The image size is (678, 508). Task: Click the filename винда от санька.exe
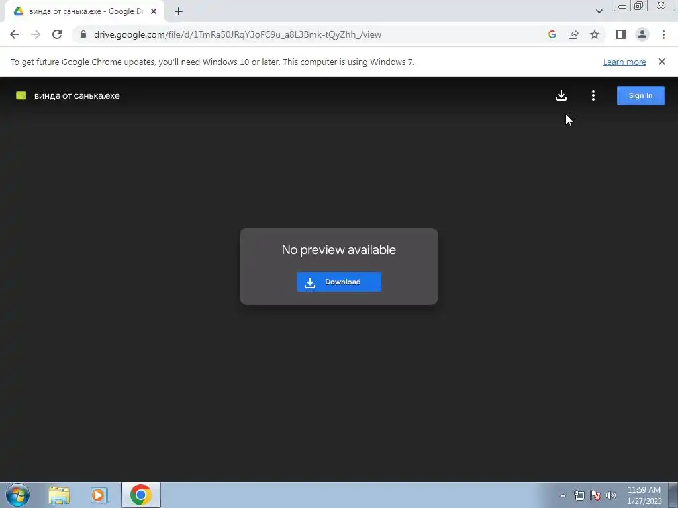pos(77,95)
